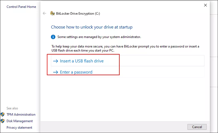Click the paragraph starting 'To help keep your data'

[x=125, y=48]
